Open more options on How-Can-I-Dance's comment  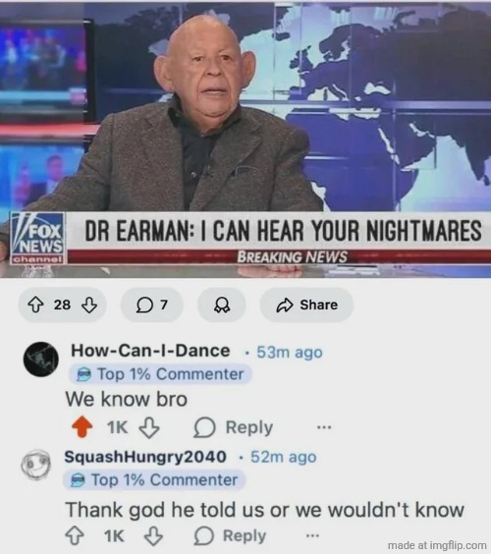pyautogui.click(x=324, y=427)
